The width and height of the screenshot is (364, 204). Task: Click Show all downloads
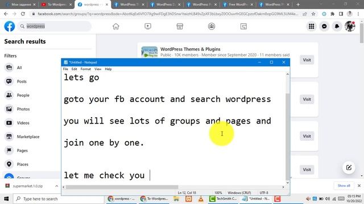(x=344, y=186)
